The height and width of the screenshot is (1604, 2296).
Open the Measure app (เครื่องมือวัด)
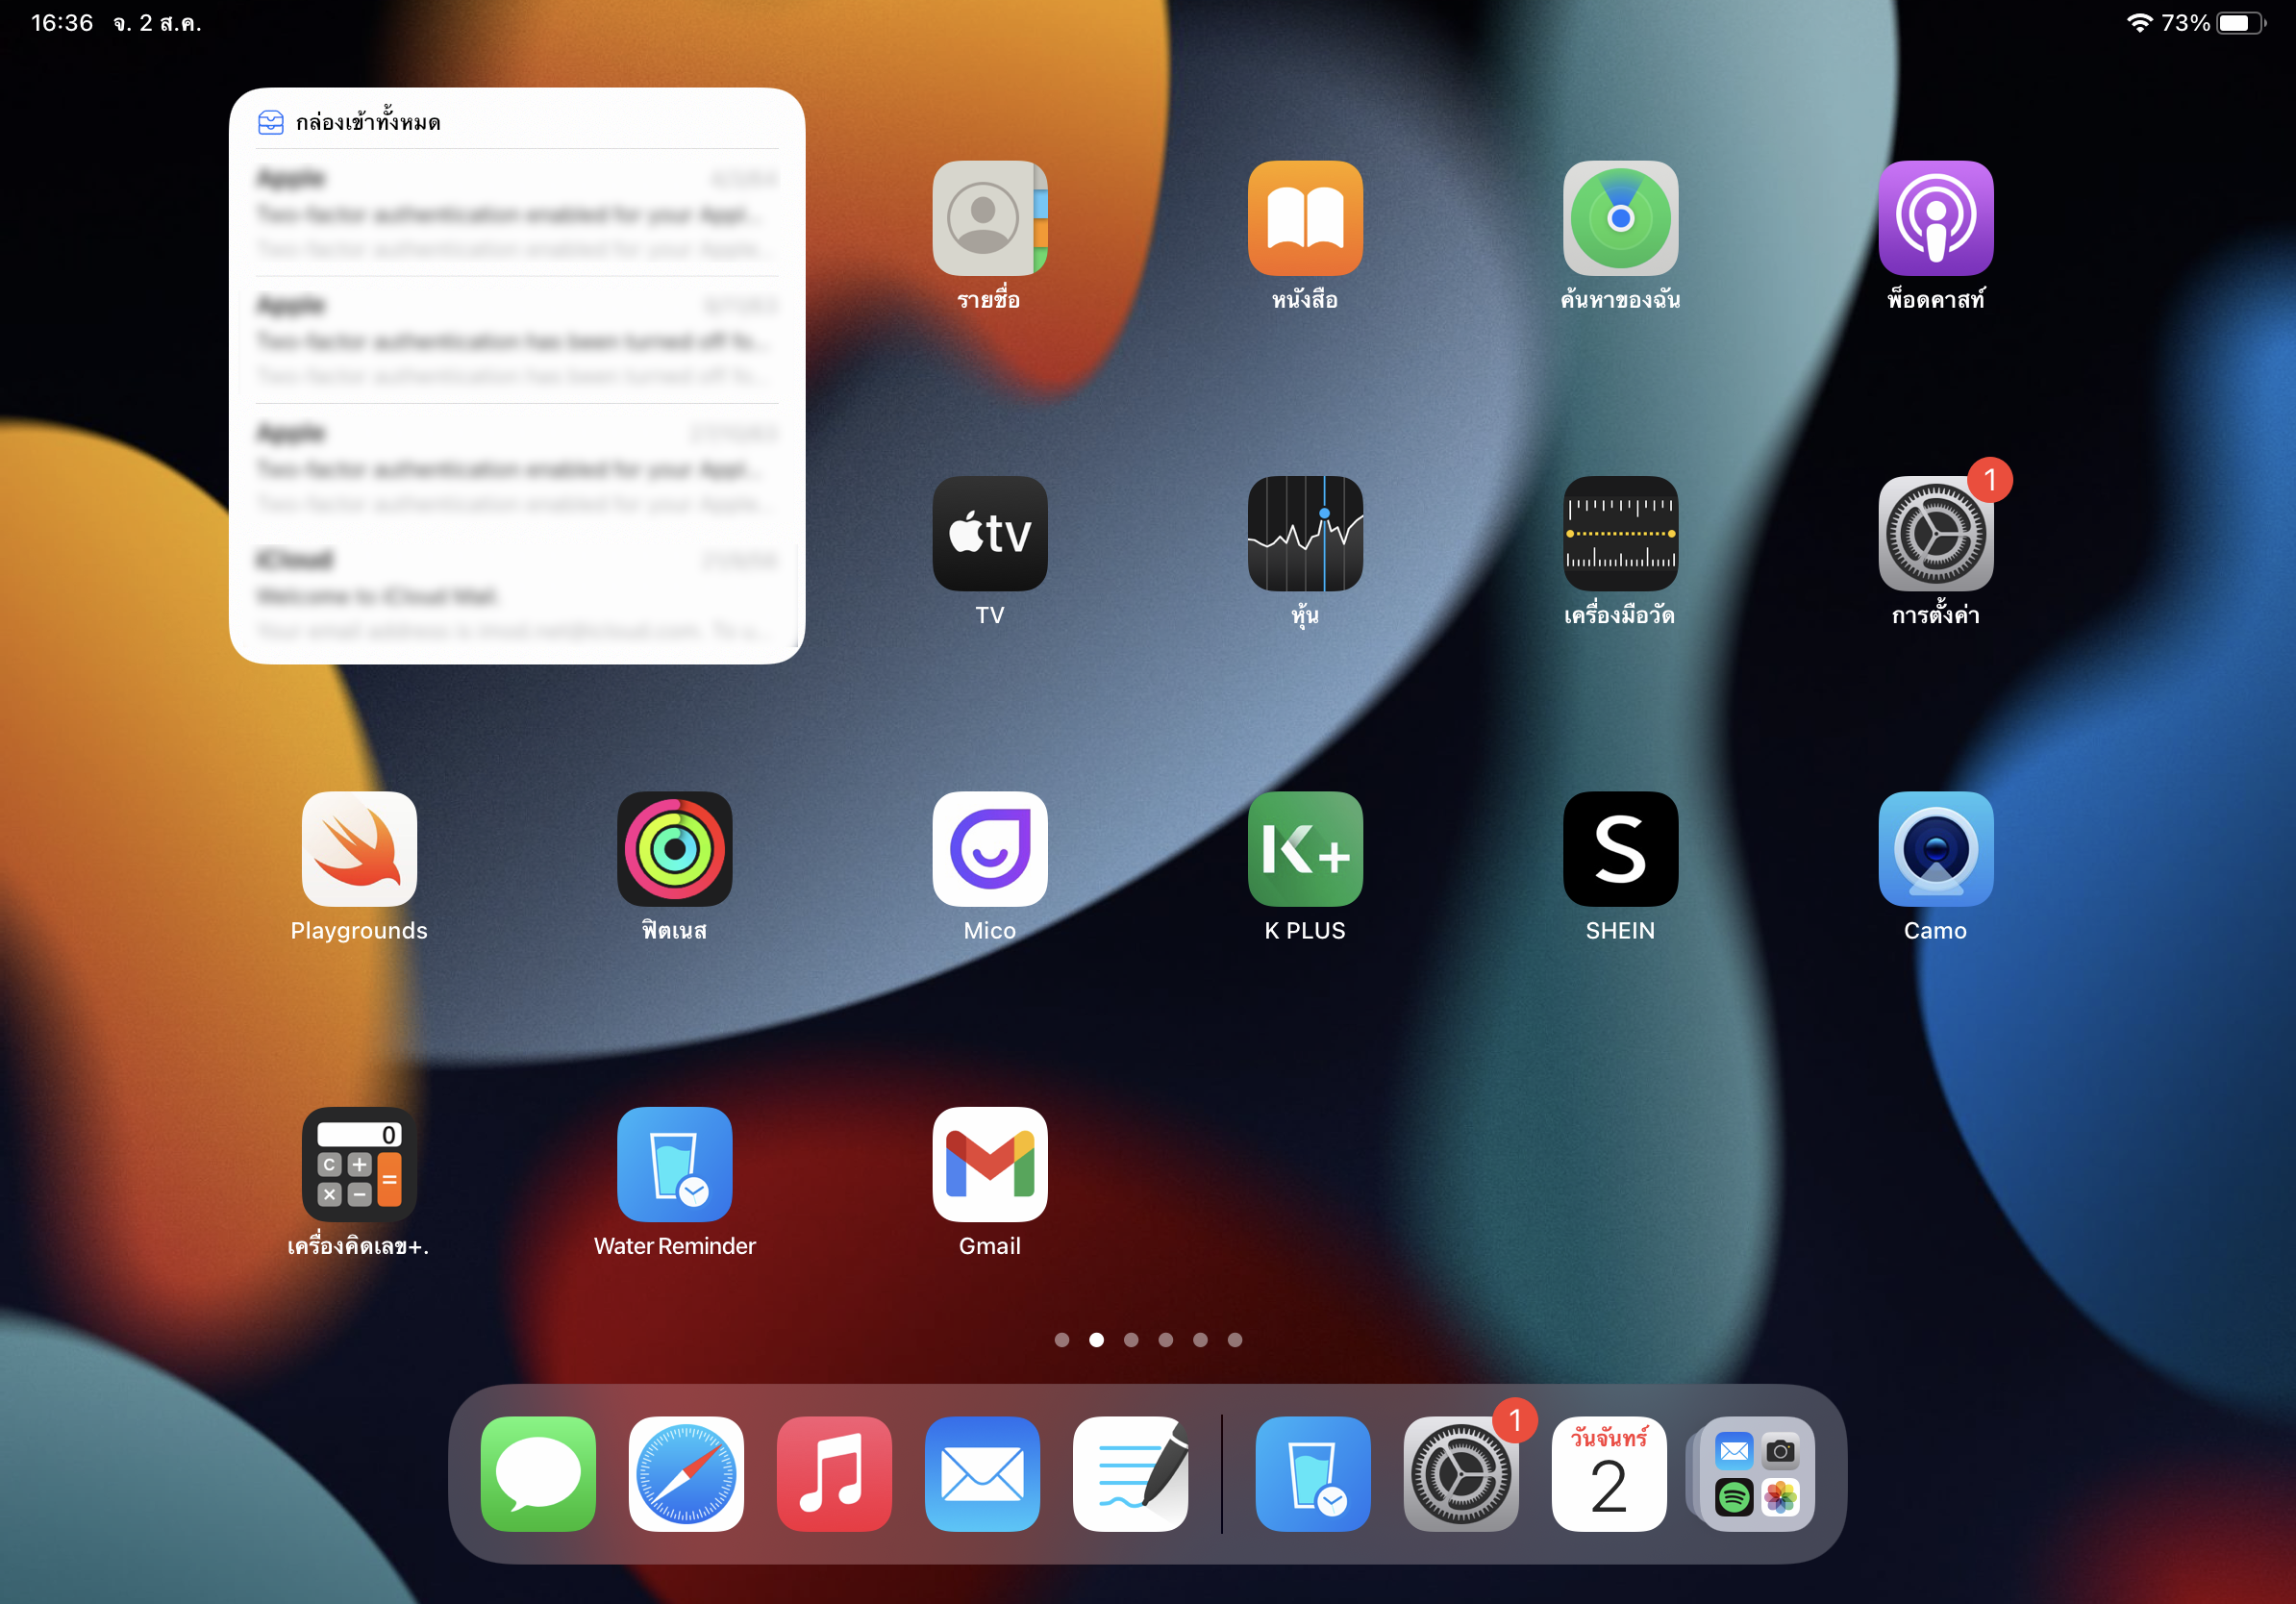click(x=1620, y=533)
